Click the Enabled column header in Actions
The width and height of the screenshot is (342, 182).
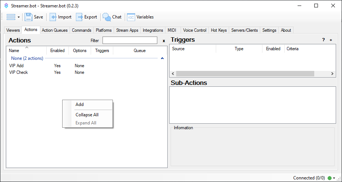pos(57,51)
